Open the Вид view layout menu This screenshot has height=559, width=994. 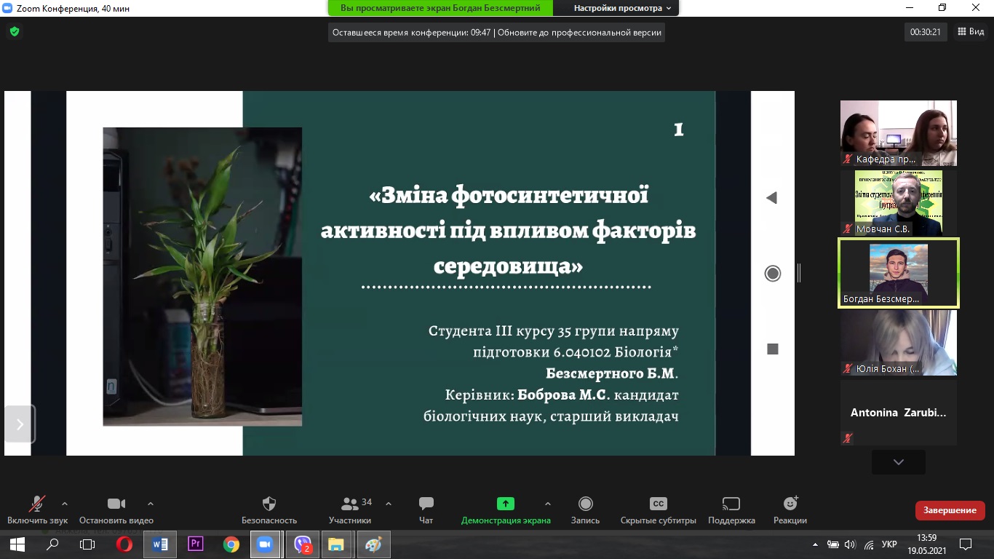(971, 32)
